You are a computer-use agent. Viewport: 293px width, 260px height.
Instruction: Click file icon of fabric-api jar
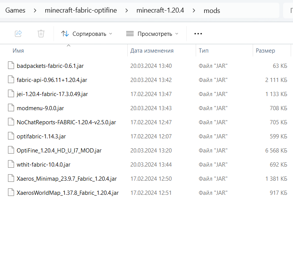tap(11, 79)
